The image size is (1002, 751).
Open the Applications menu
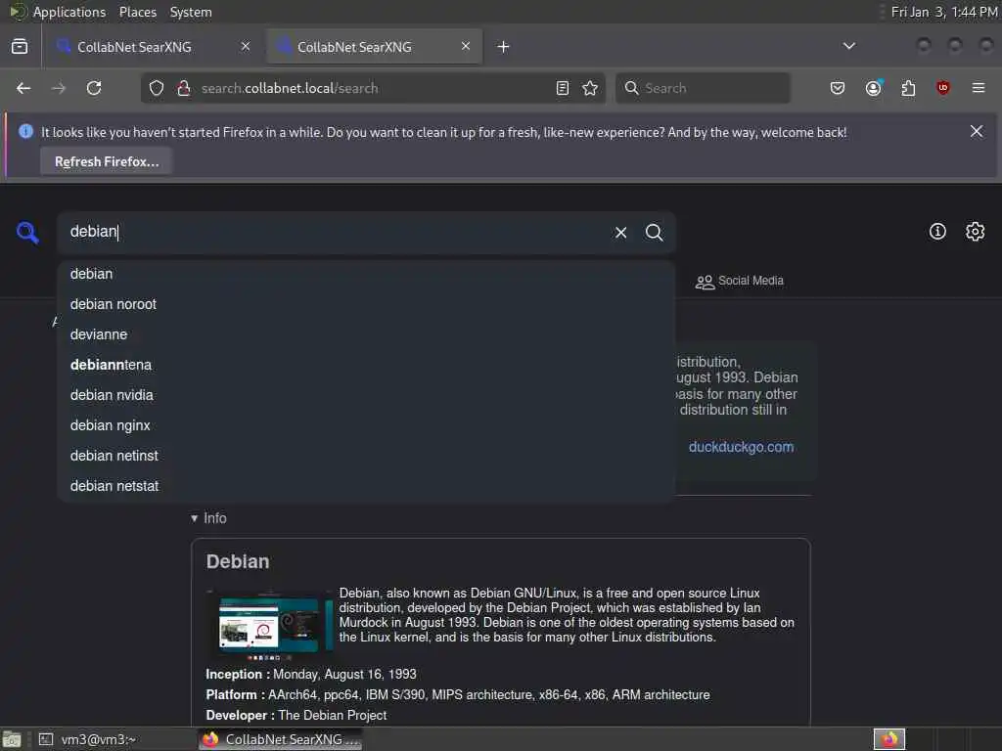coord(69,12)
